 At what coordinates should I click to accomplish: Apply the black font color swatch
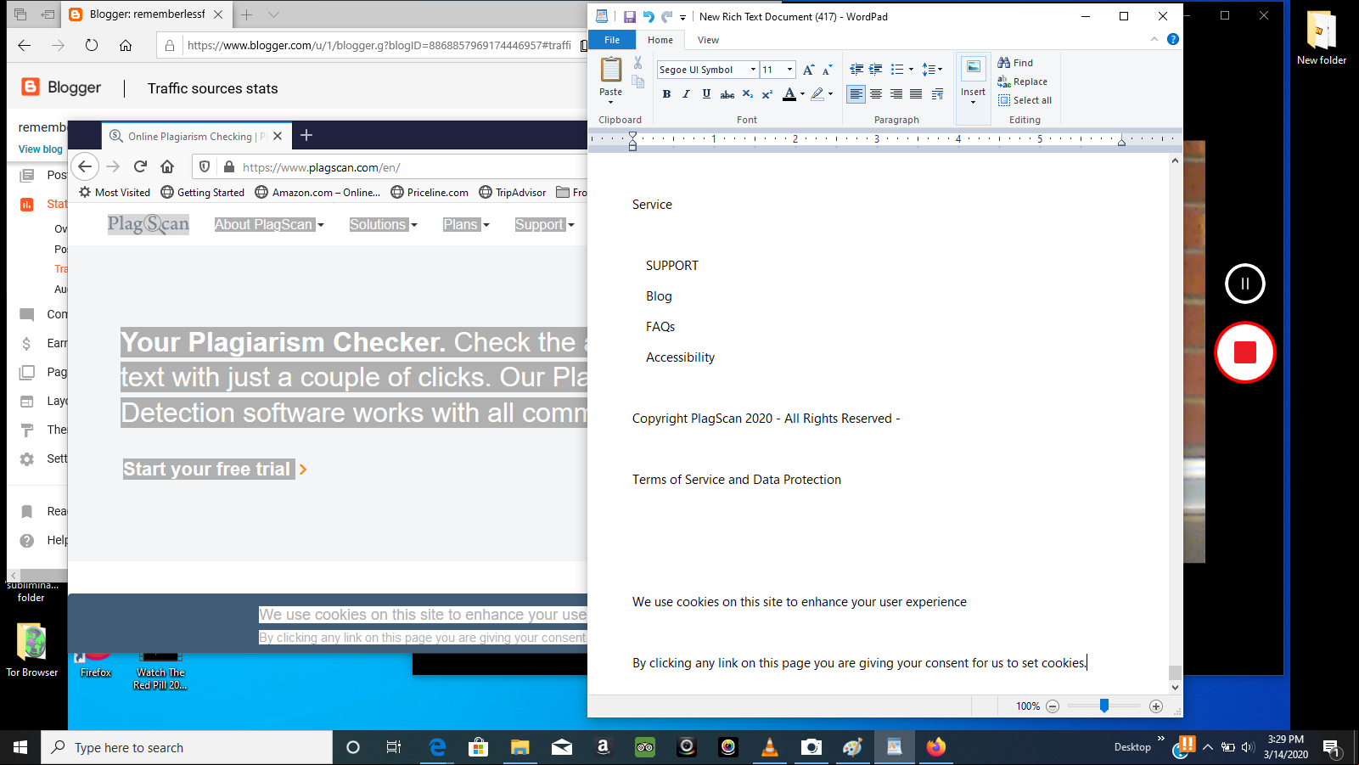[789, 94]
